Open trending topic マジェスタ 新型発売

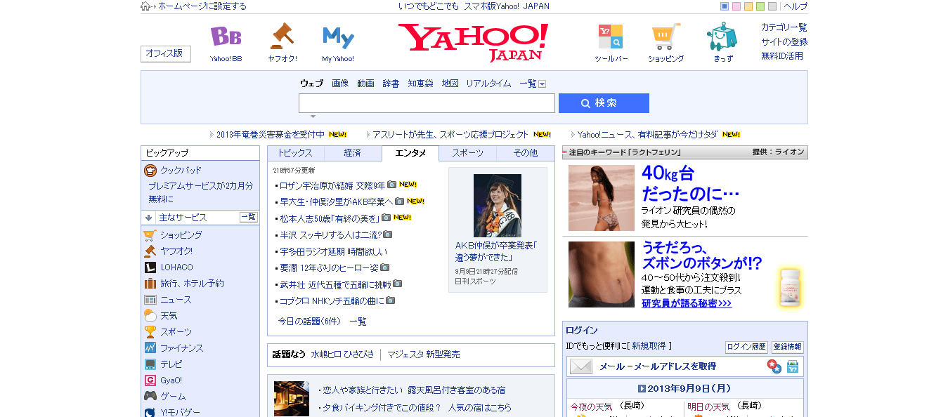(x=424, y=355)
